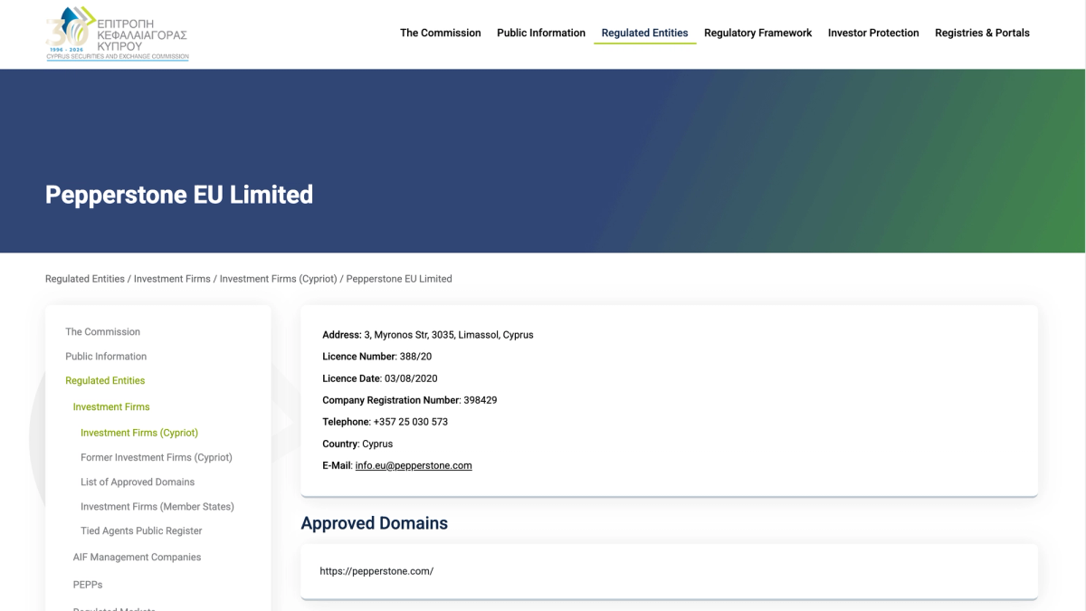Open The Commission top menu
1086x611 pixels.
441,33
